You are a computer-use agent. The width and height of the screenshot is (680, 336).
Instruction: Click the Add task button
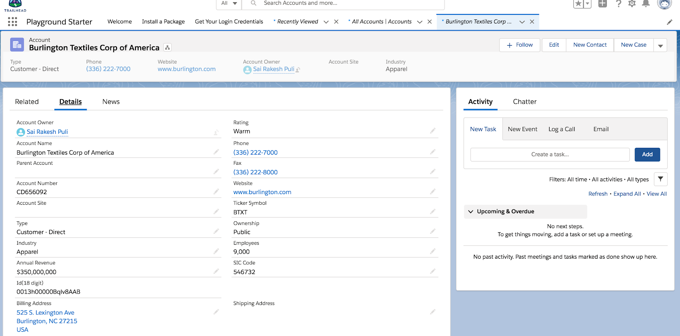tap(647, 155)
